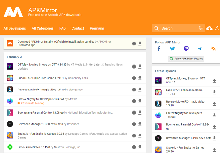Show info for Snake.io in main list

point(134,136)
